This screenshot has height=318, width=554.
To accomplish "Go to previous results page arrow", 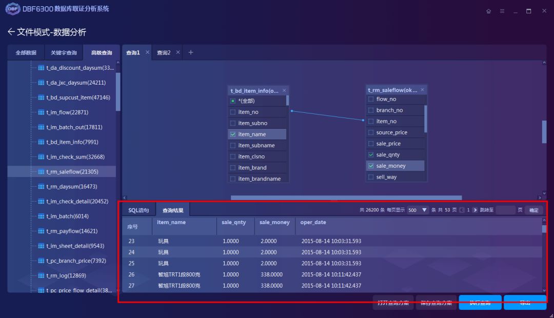I will pyautogui.click(x=462, y=210).
